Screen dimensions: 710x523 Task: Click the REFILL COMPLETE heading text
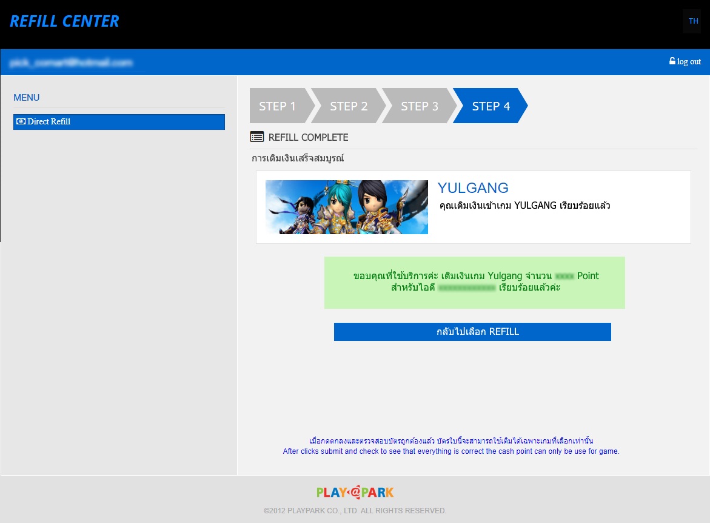(308, 137)
